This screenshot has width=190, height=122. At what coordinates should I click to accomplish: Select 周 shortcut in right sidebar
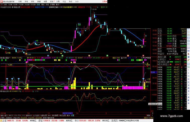pos(188,88)
